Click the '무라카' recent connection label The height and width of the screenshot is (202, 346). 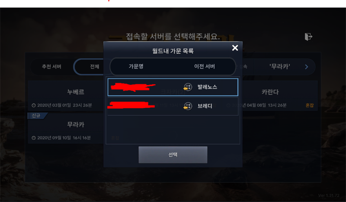280,67
